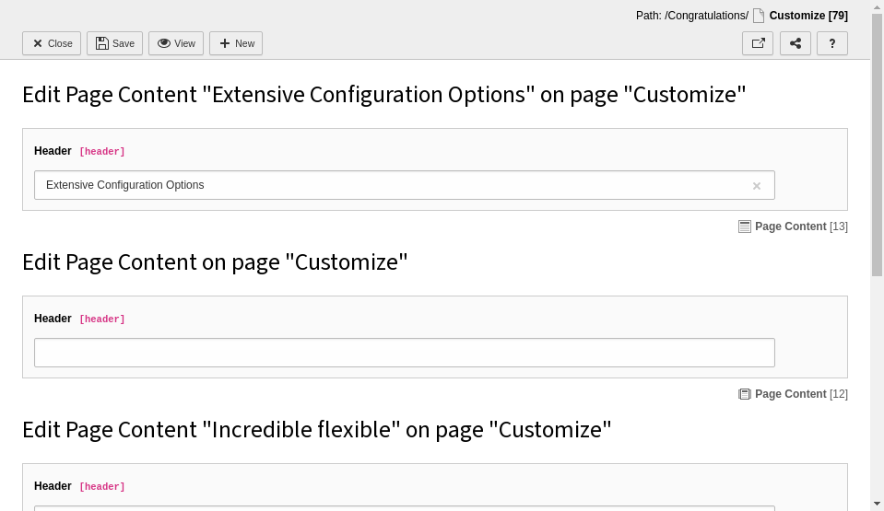Click the plus icon for New
The image size is (884, 511).
click(224, 43)
